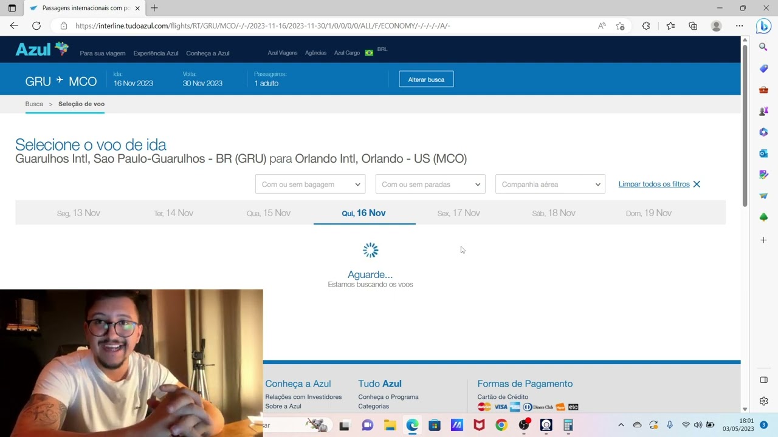Close the Passagens internacionais tab
Screen dimensions: 778x437
pyautogui.click(x=137, y=8)
